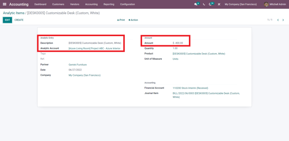Open company link in the form
Viewport: 289px width, 141px height.
[x=85, y=75]
